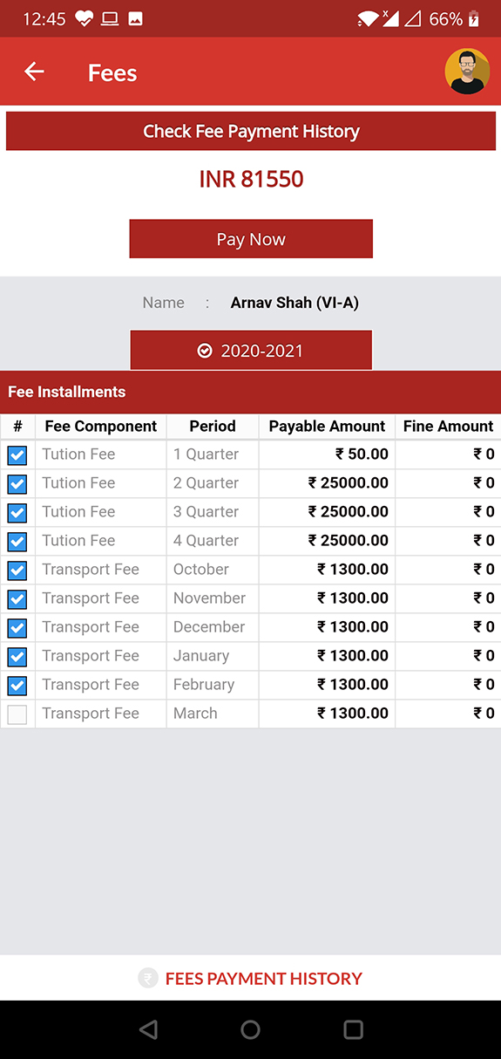Uncheck the 1 Quarter Tution Fee checkbox

click(17, 454)
